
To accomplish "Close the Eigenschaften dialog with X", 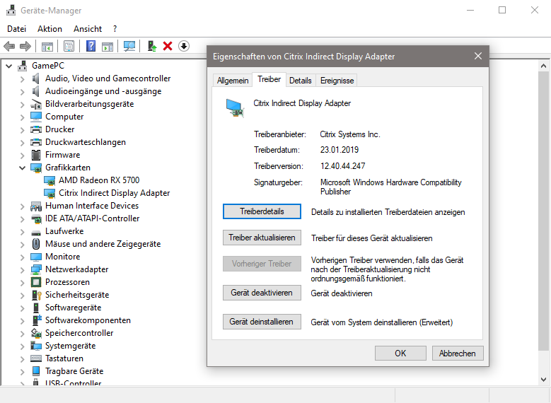I will pos(478,56).
